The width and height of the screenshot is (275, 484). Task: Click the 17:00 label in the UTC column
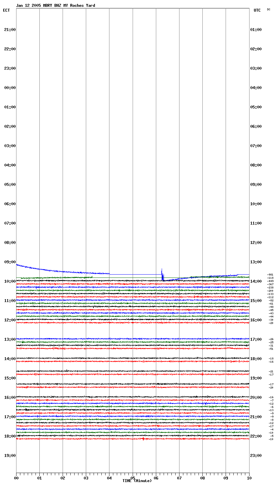(x=256, y=339)
